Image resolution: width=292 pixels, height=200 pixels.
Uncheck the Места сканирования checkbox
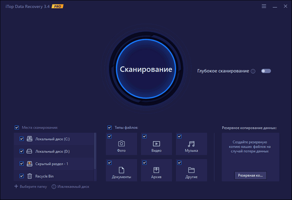[x=17, y=128]
